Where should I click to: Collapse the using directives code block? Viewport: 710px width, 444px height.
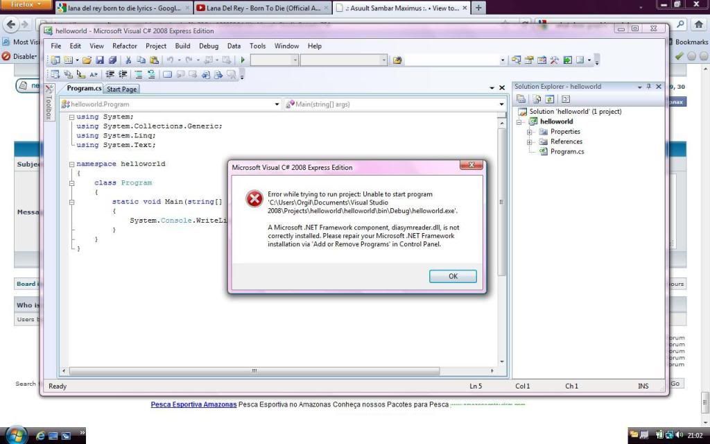coord(71,117)
